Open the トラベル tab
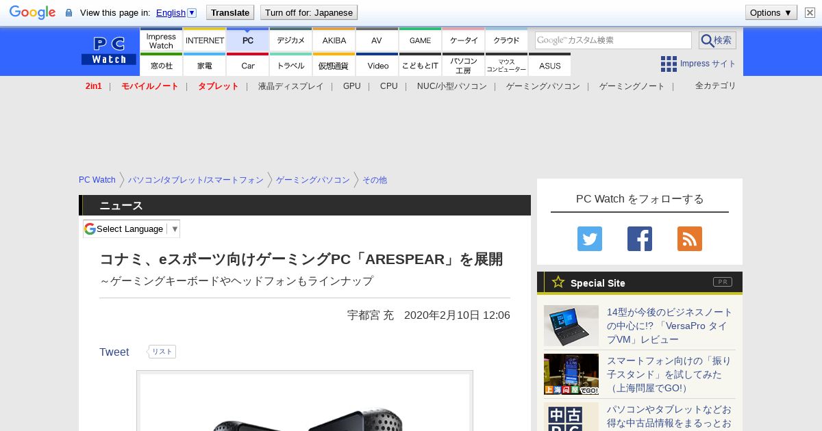The image size is (822, 431). click(x=291, y=65)
